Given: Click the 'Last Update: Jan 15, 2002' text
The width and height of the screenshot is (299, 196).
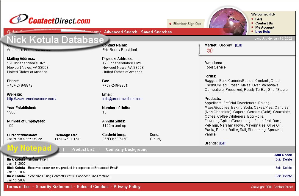Looking at the screenshot, I should tap(273, 38).
